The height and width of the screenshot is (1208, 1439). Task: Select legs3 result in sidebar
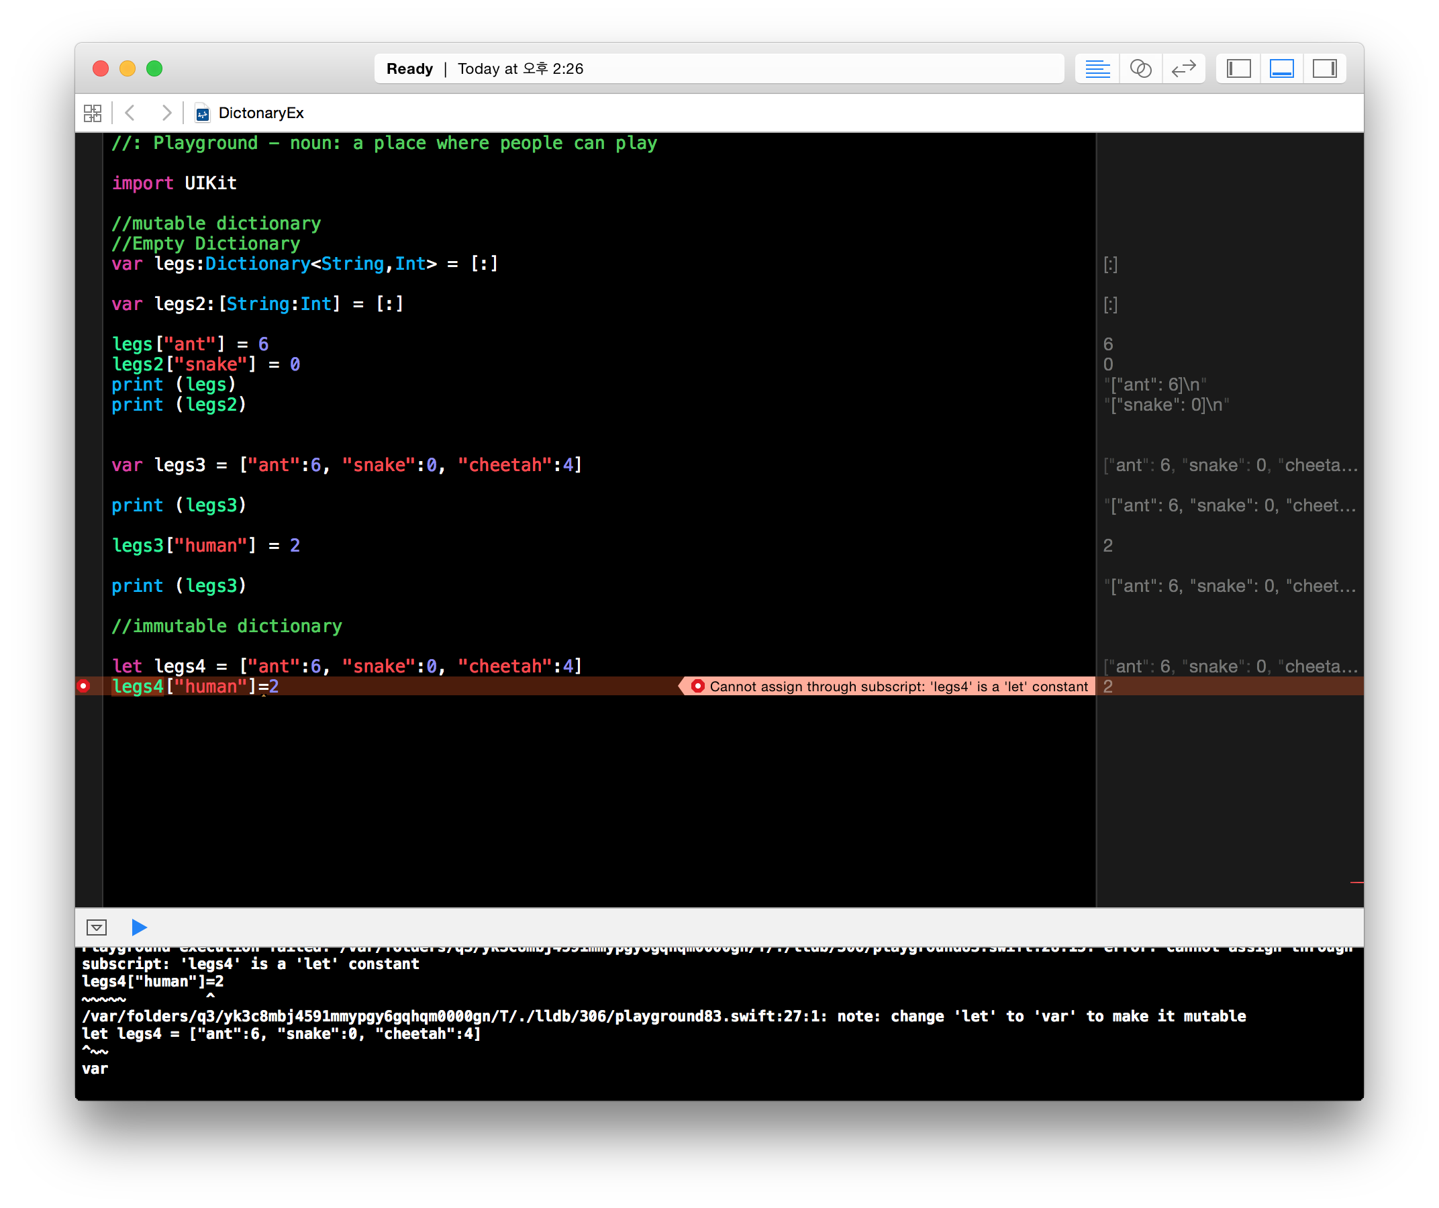point(1230,465)
